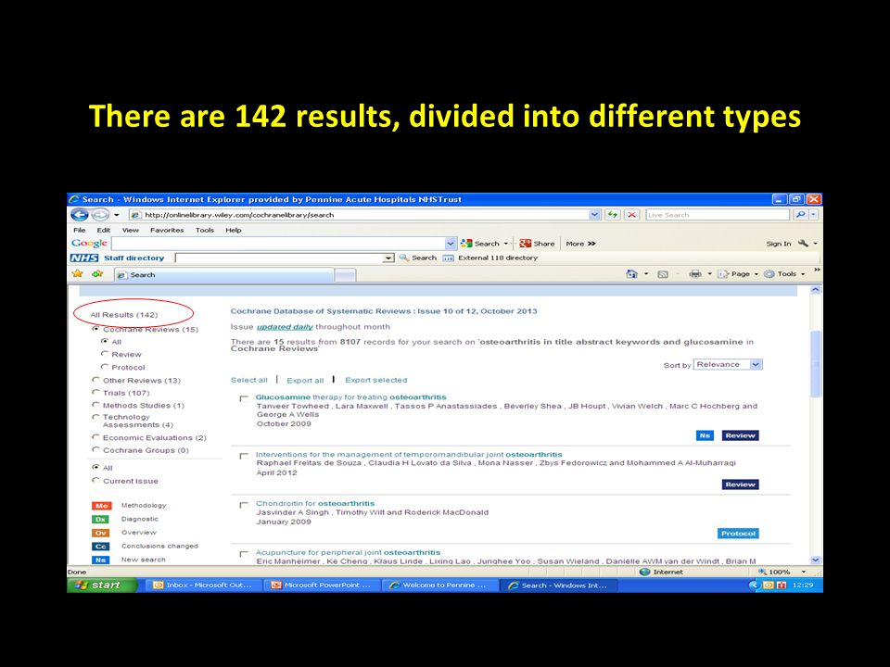This screenshot has height=667, width=890.
Task: Click the Google toolbar wrench settings icon
Action: pyautogui.click(x=803, y=244)
